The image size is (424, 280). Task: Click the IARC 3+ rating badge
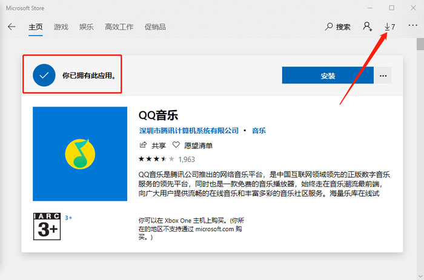[47, 226]
